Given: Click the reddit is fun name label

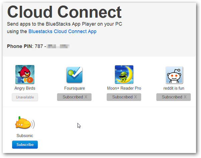Looking at the screenshot, I should 174,88.
